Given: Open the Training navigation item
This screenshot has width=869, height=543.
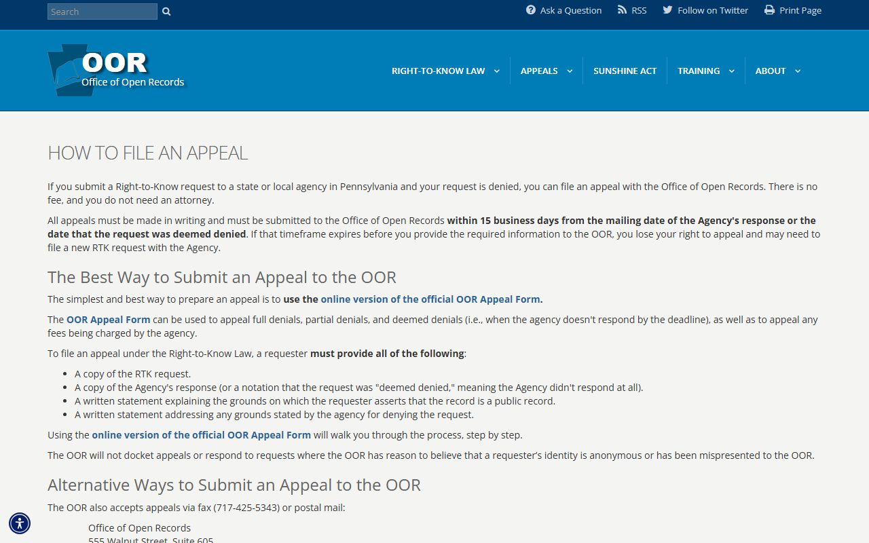Looking at the screenshot, I should pyautogui.click(x=699, y=71).
